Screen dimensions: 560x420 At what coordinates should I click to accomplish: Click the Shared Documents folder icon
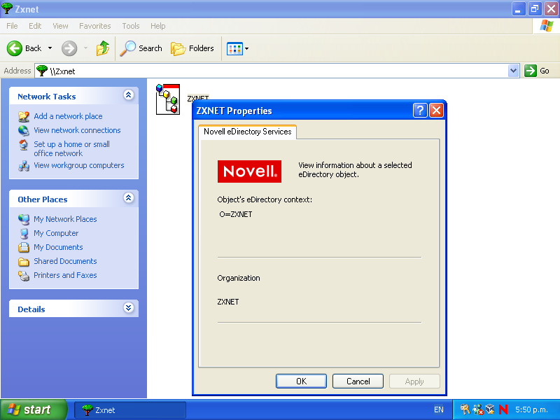[x=24, y=261]
